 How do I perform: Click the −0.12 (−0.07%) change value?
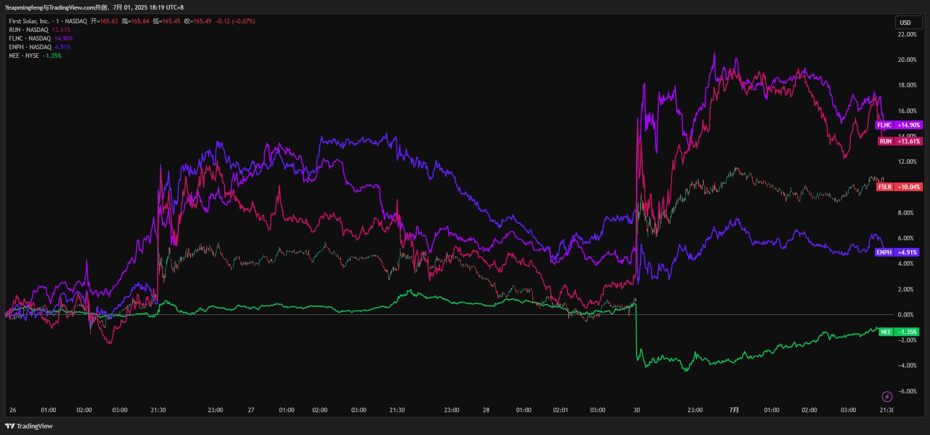pyautogui.click(x=235, y=21)
